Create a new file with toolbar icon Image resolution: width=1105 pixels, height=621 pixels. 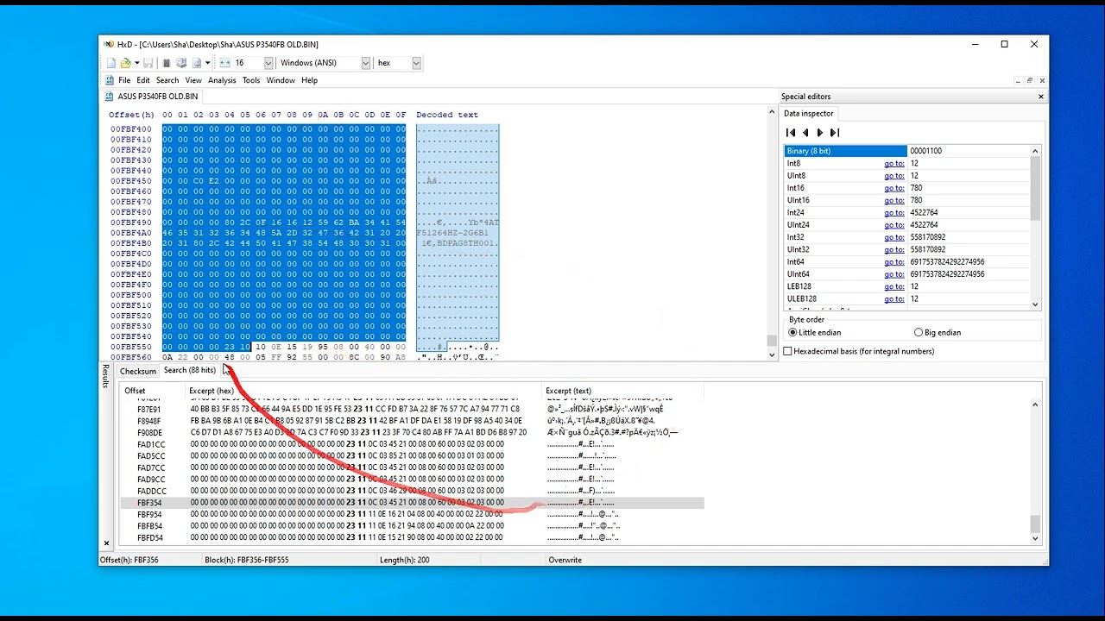coord(111,63)
